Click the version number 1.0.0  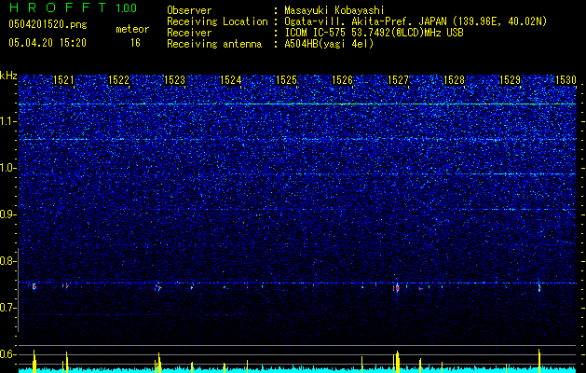[x=127, y=7]
